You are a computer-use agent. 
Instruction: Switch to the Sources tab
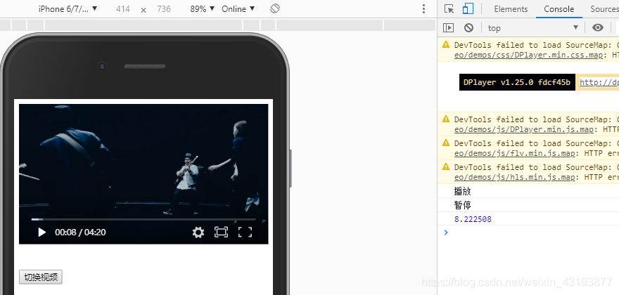click(x=604, y=9)
